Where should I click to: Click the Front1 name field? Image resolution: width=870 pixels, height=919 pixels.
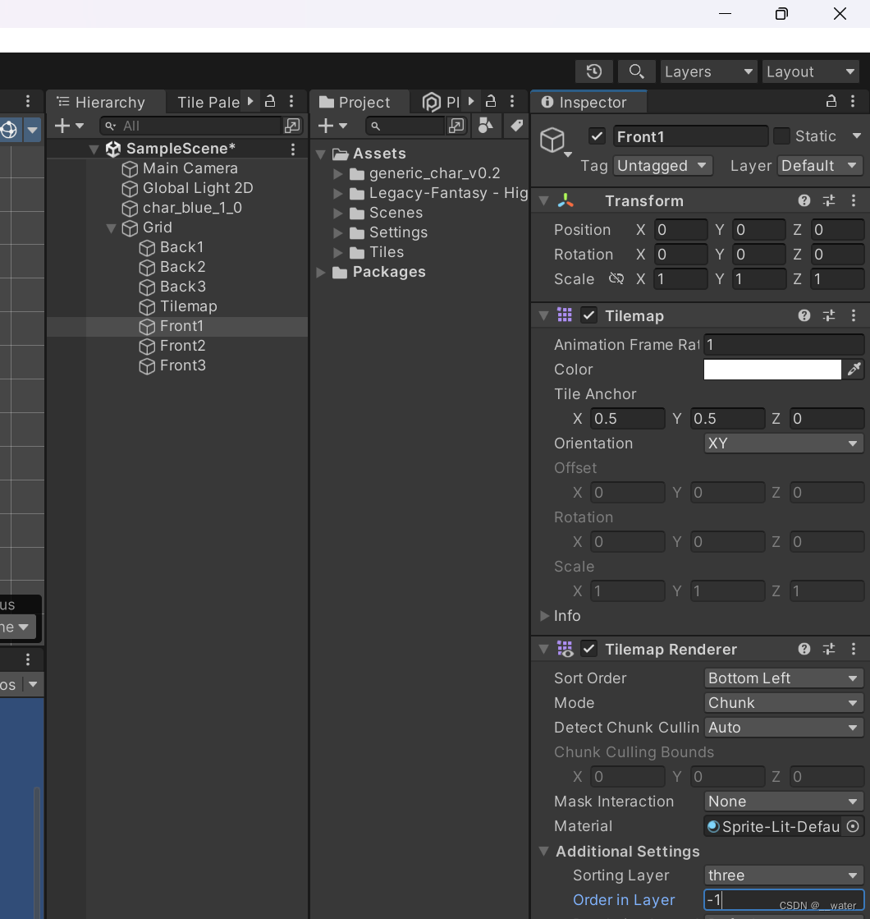point(690,136)
